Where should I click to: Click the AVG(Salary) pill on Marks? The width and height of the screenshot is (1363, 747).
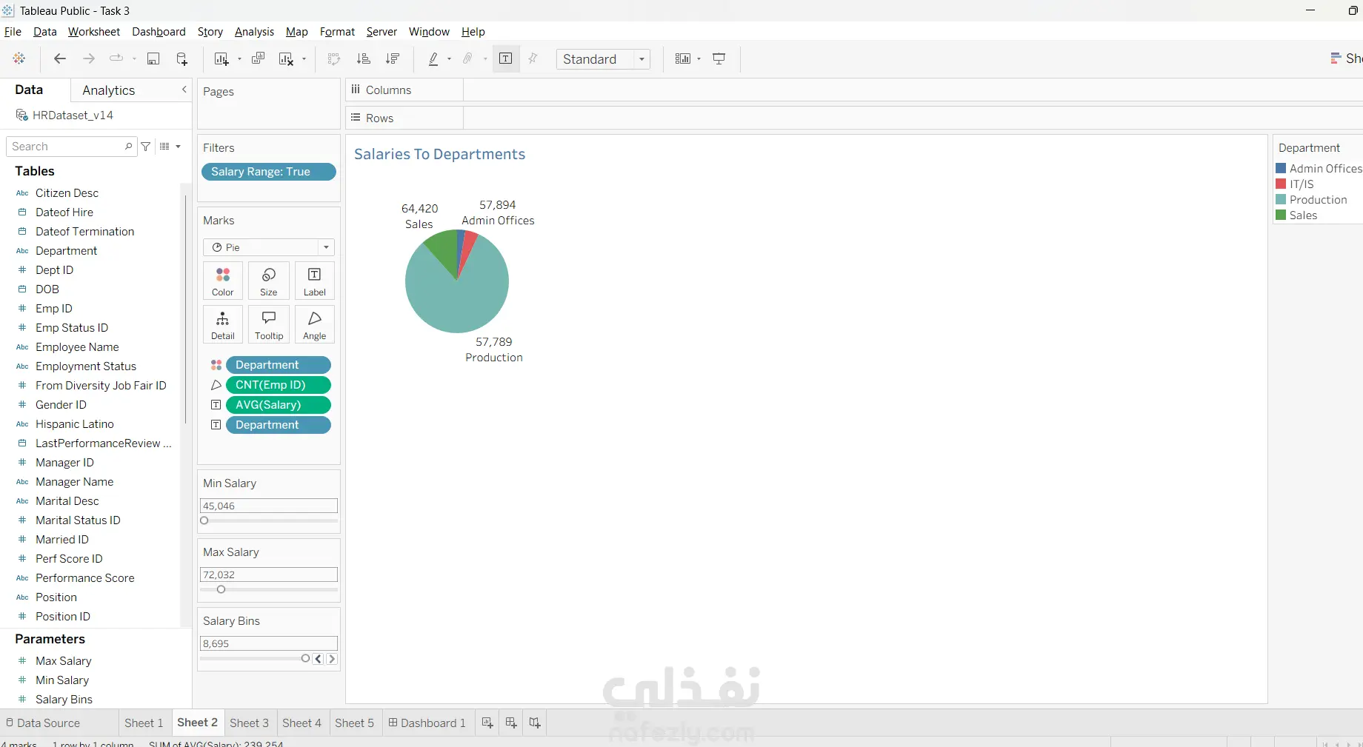(278, 405)
